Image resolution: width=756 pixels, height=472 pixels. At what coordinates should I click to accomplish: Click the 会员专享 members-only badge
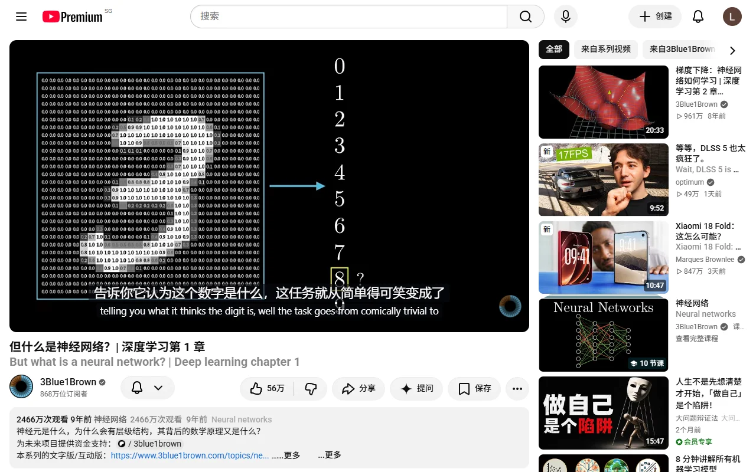click(x=695, y=441)
